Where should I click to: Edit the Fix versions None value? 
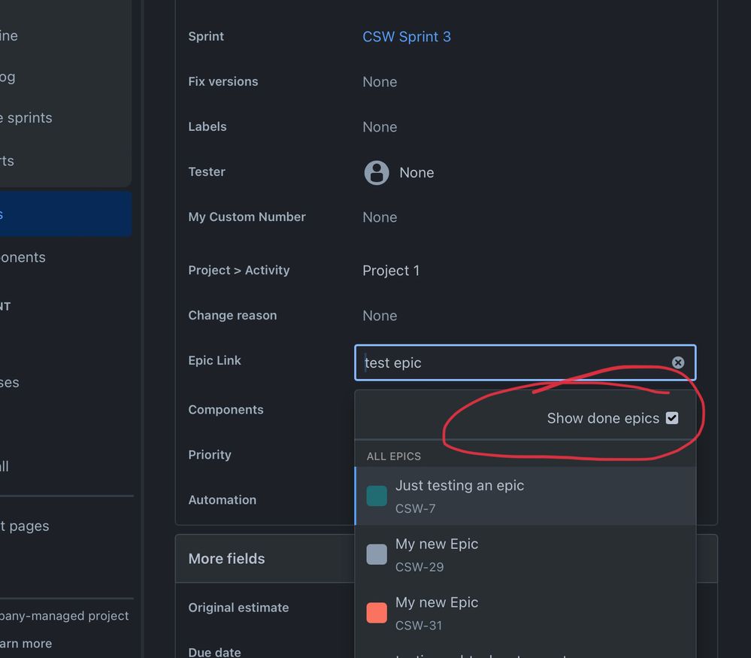[x=380, y=82]
